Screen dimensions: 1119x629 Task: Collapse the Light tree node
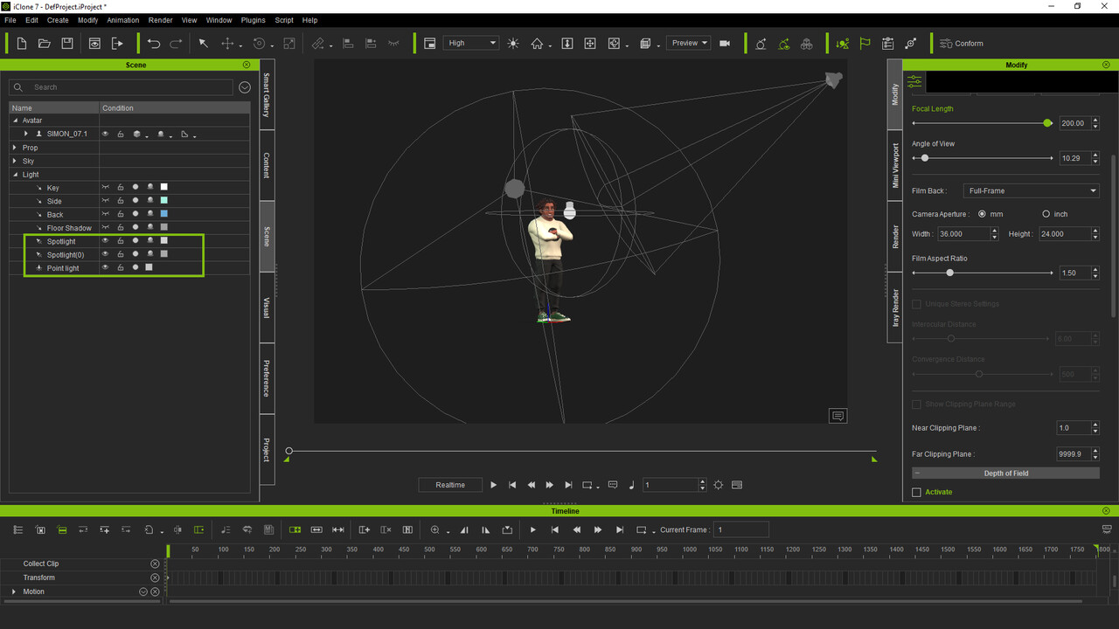(x=15, y=175)
